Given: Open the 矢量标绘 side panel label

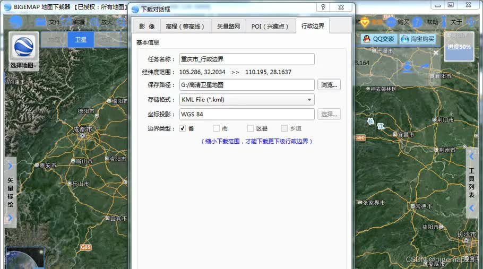Looking at the screenshot, I should point(10,192).
